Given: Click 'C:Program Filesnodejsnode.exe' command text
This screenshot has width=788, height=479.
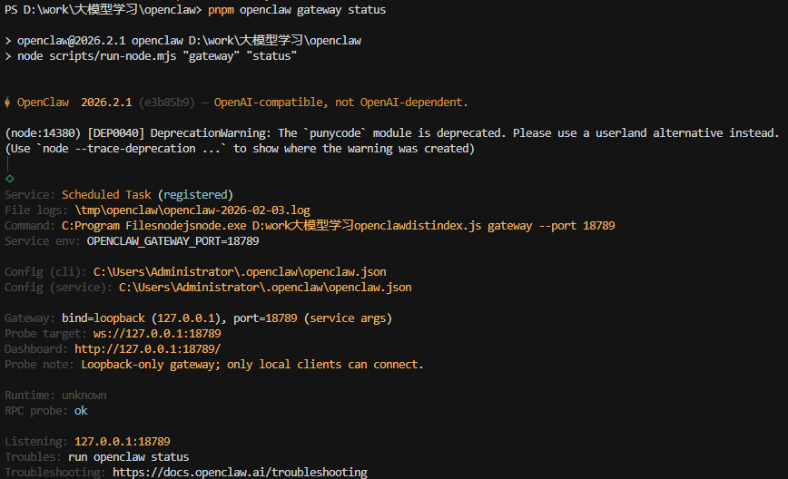Looking at the screenshot, I should 154,226.
